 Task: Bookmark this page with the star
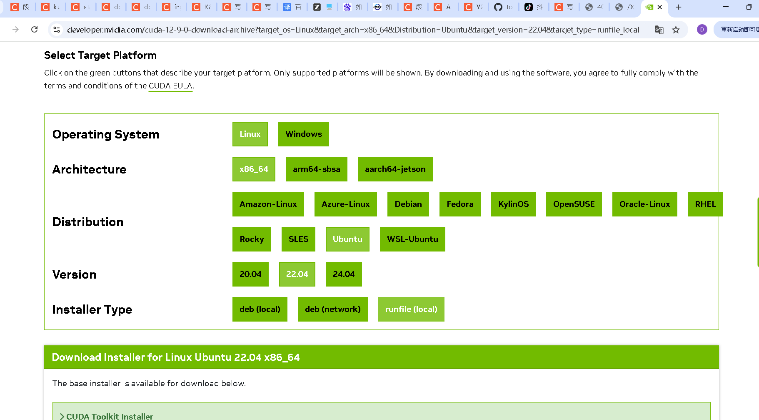tap(676, 30)
